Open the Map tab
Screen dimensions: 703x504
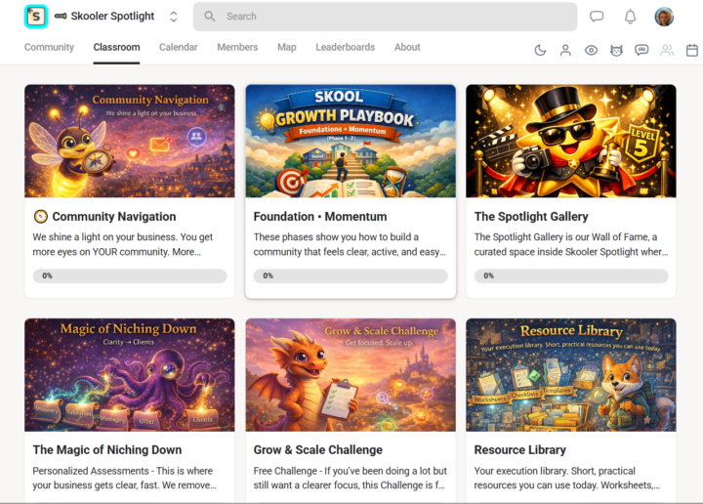point(287,47)
